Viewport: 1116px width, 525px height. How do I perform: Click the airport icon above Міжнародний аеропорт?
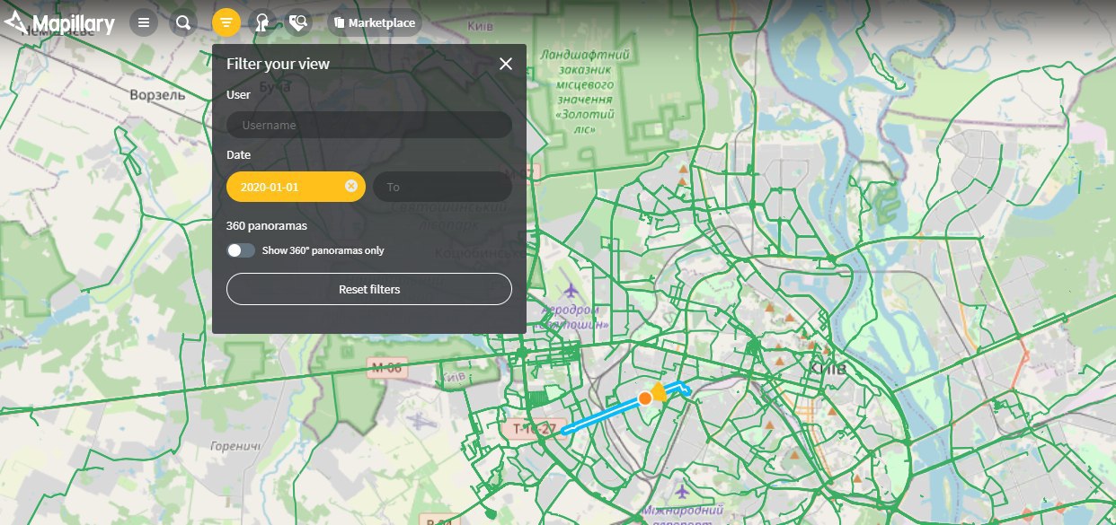(681, 491)
